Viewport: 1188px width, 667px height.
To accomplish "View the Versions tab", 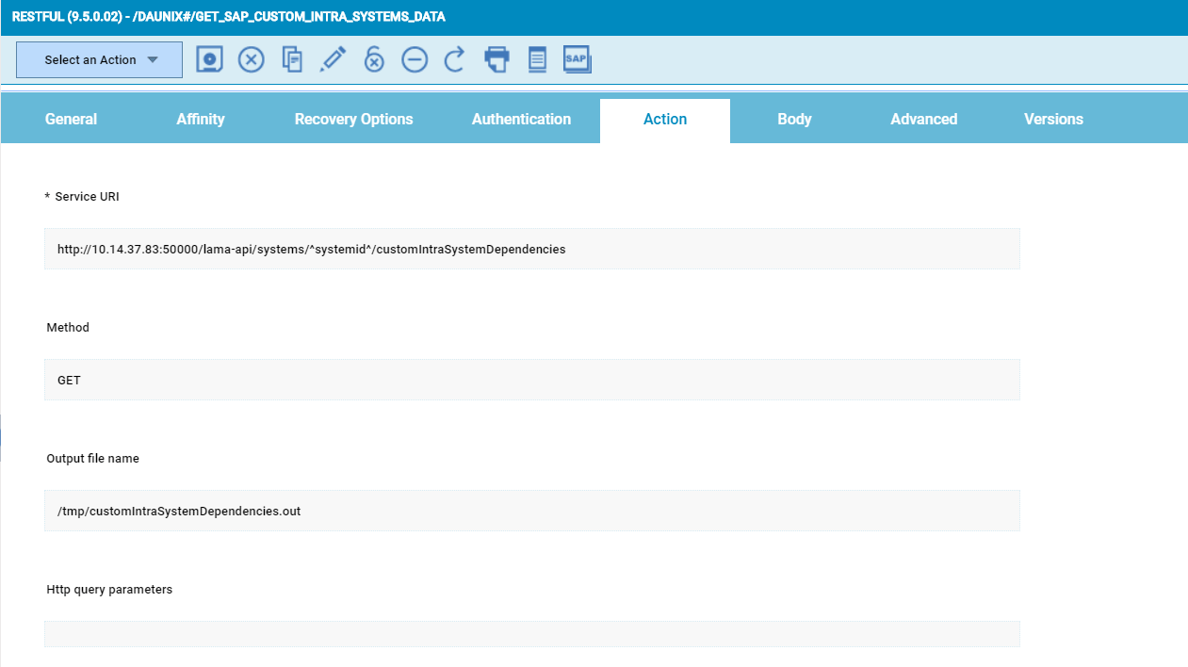I will click(x=1053, y=120).
